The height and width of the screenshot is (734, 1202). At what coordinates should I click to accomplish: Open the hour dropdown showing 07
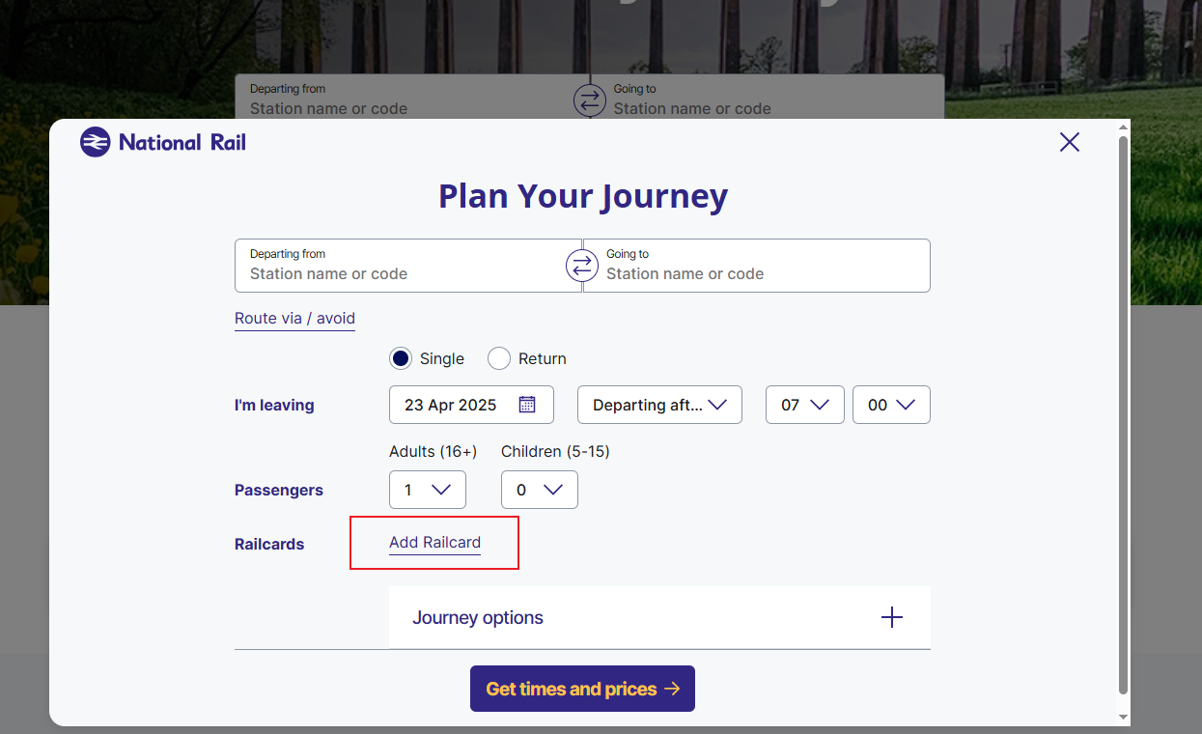805,405
